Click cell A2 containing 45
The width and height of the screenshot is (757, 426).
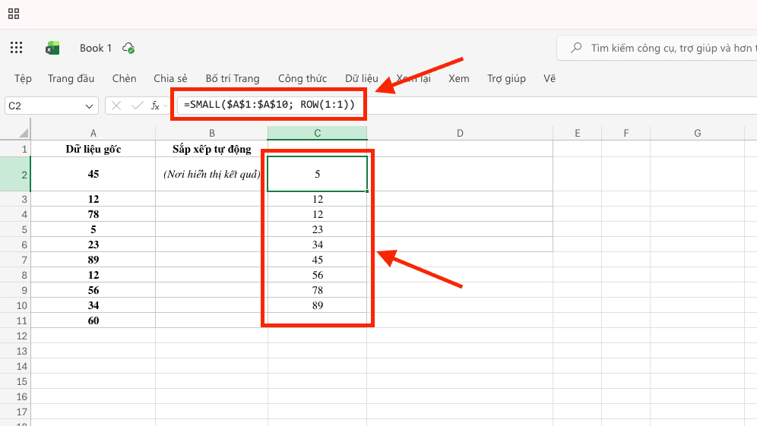(x=93, y=174)
